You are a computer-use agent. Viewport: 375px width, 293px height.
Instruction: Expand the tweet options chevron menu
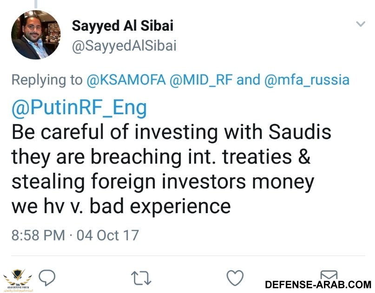(360, 24)
